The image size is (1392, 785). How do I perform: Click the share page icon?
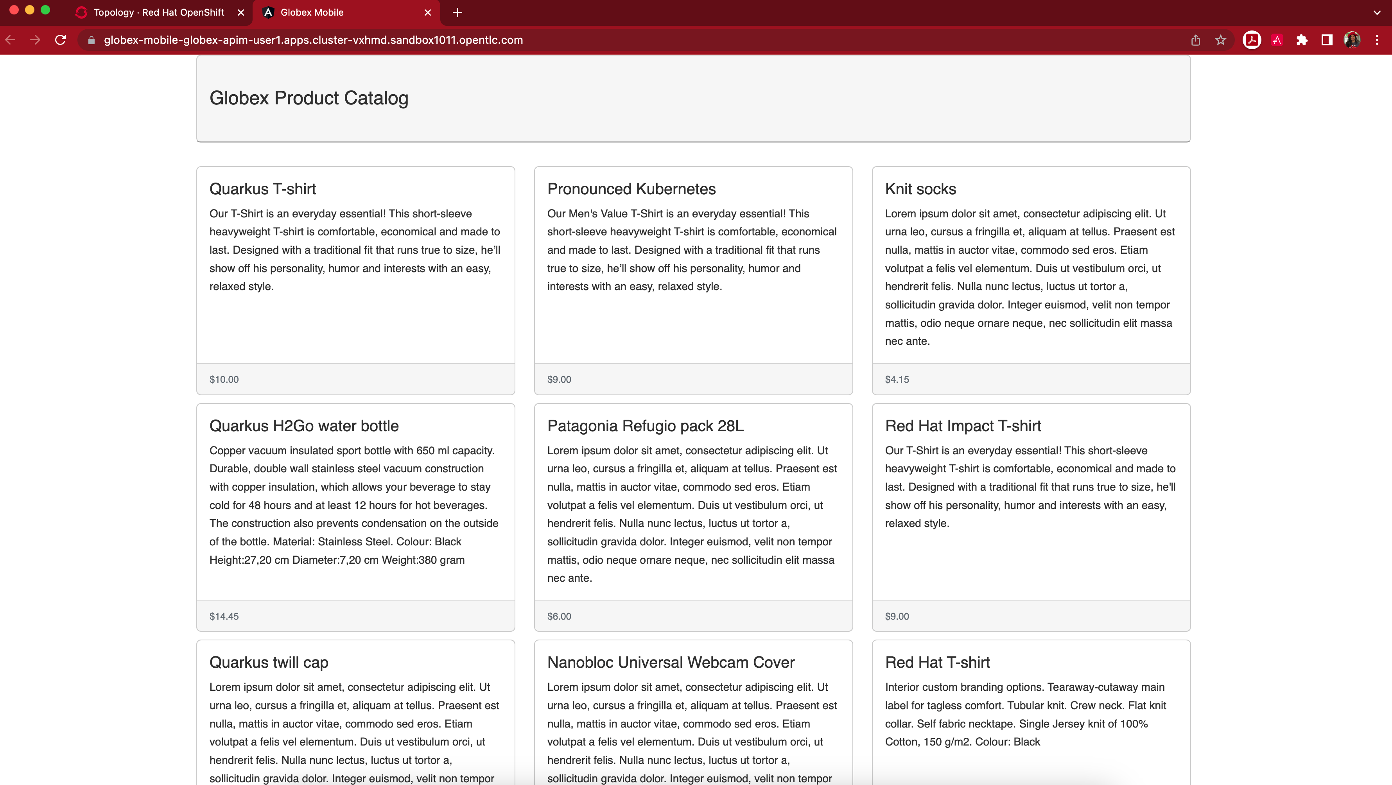tap(1195, 40)
